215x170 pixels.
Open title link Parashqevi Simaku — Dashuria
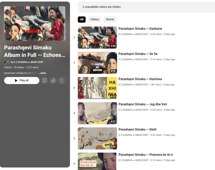140,29
